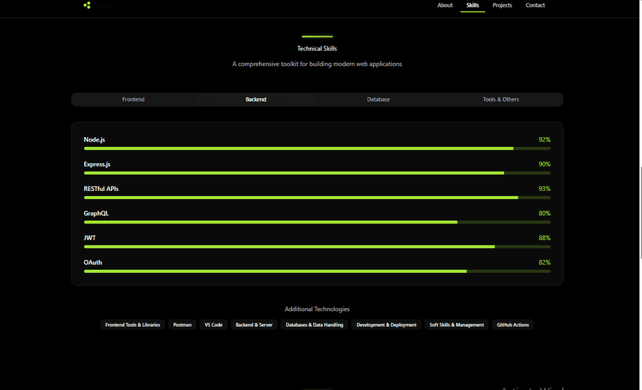Click the GitHub Actions tag
Screen dimensions: 642x390
point(512,325)
